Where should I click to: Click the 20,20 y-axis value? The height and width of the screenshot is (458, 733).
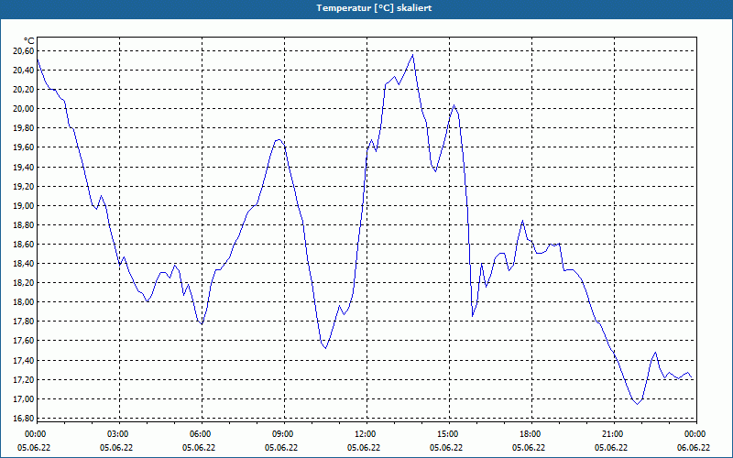[x=23, y=89]
